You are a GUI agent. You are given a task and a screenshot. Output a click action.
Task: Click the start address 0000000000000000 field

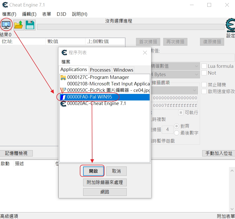(x=175, y=98)
